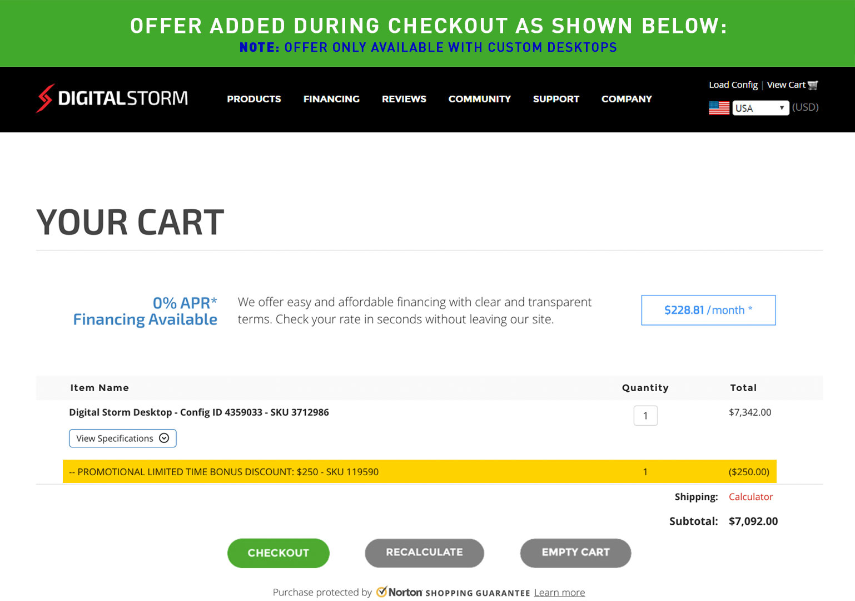
Task: Open the Support menu
Action: (556, 99)
